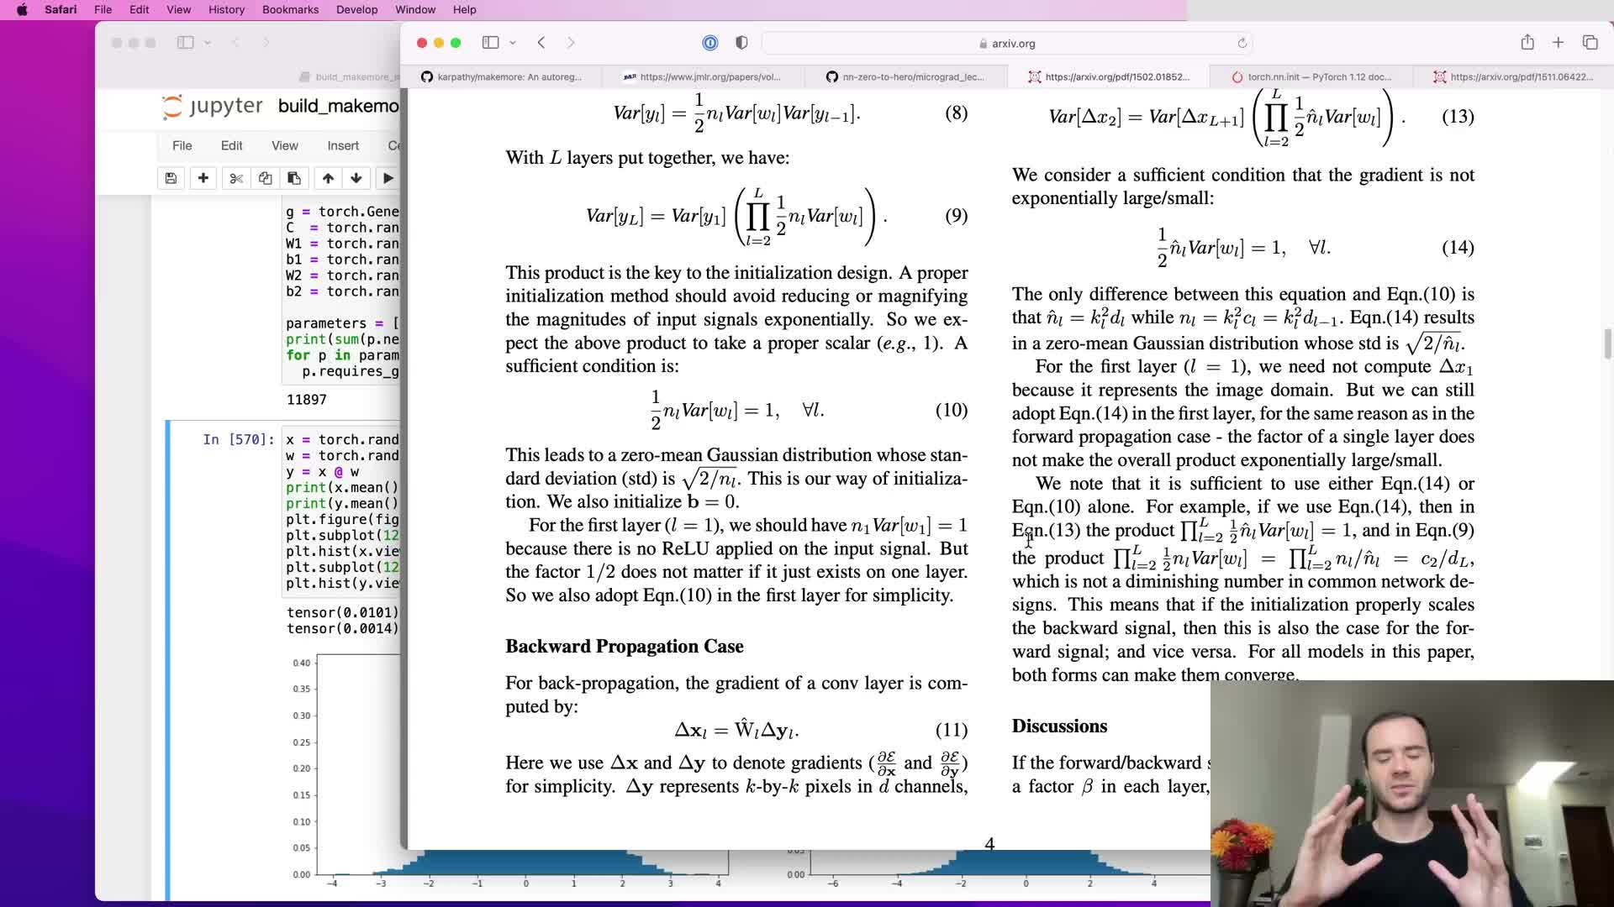This screenshot has height=907, width=1614.
Task: Insert cell below with plus icon
Action: pos(203,178)
